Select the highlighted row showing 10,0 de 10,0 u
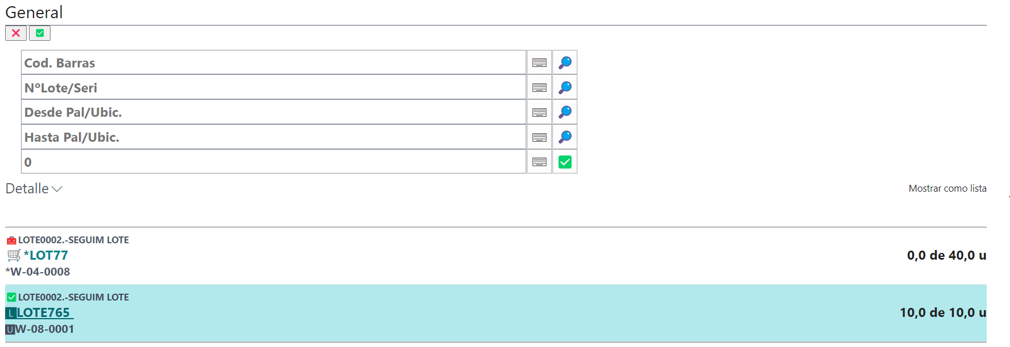Screen dimensions: 1010x347 tap(495, 313)
